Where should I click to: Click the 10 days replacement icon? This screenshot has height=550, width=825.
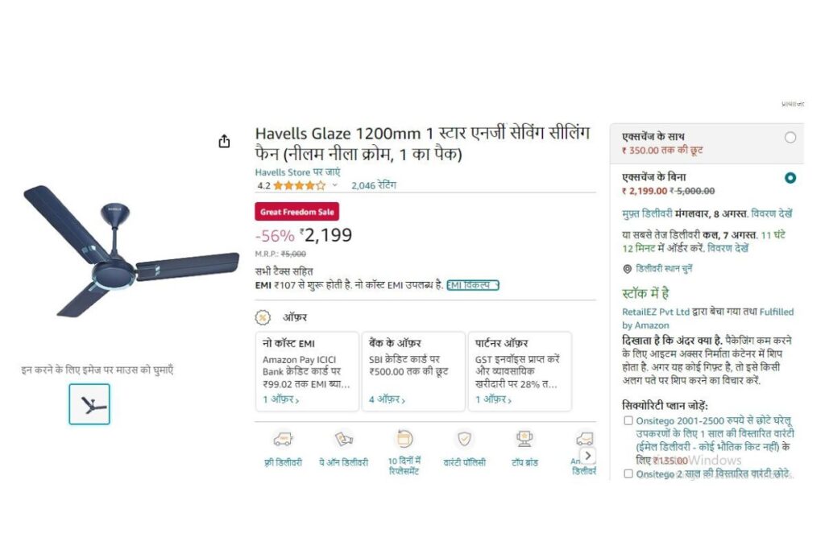(404, 439)
